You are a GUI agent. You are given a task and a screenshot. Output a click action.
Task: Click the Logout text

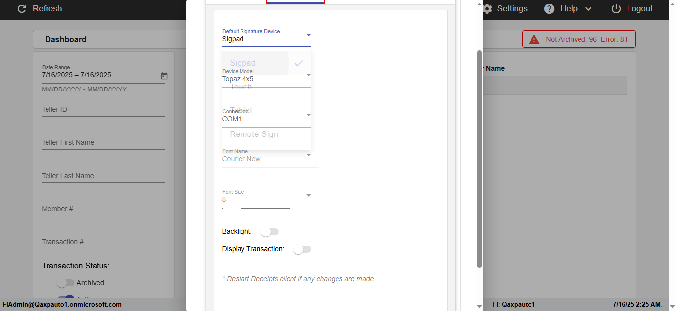coord(640,9)
